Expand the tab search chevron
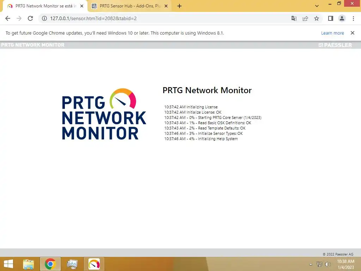The width and height of the screenshot is (361, 271). coord(317,6)
